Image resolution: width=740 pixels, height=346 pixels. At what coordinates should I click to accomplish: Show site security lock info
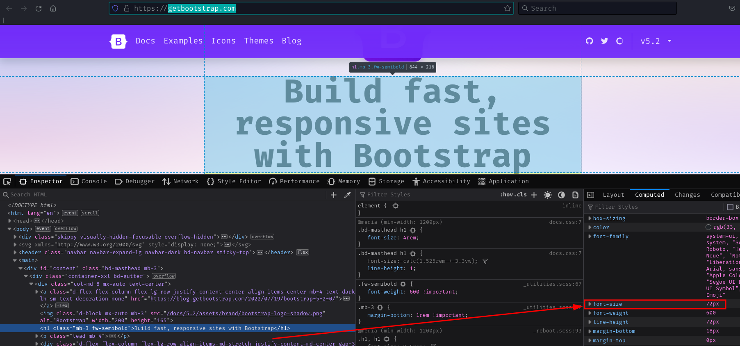click(x=127, y=8)
